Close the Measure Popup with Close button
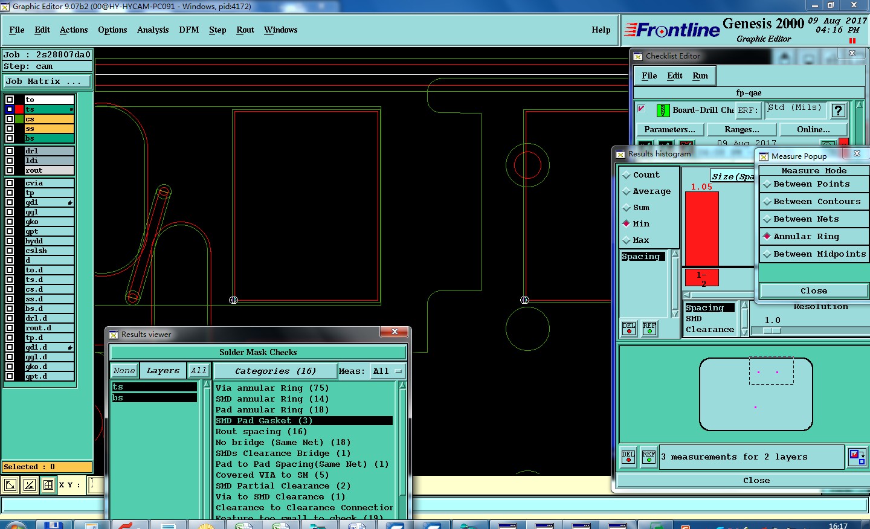Screen dimensions: 870x529 (813, 291)
